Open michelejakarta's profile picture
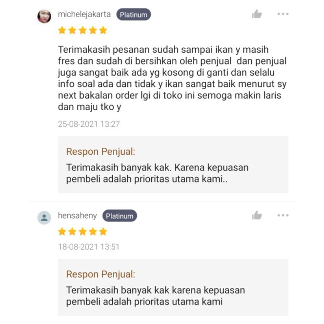Image resolution: width=324 pixels, height=324 pixels. [44, 16]
